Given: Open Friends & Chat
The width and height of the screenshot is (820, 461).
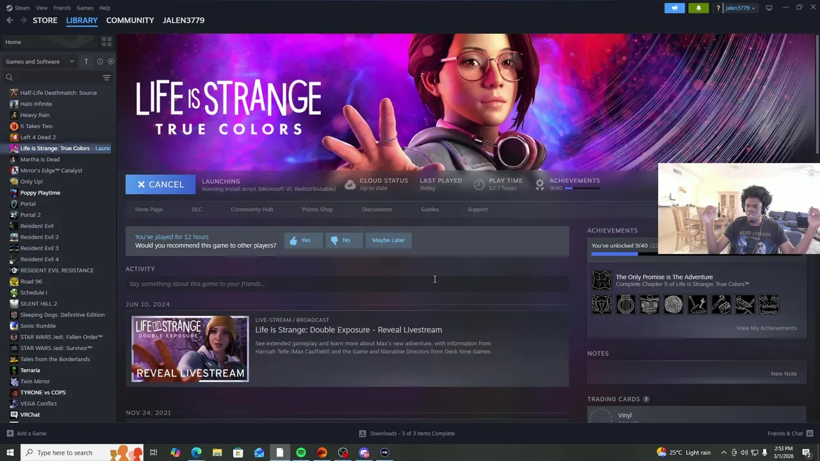Looking at the screenshot, I should (789, 433).
